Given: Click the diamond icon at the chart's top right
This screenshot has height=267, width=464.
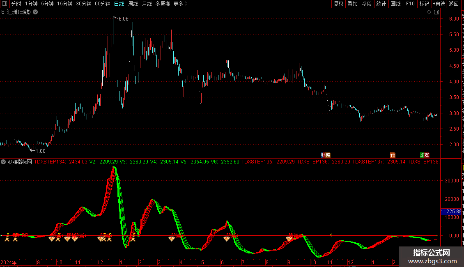Looking at the screenshot, I should click(429, 12).
